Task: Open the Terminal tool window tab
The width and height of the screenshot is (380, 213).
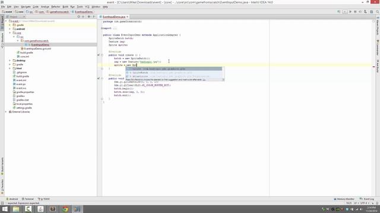Action: 28,199
